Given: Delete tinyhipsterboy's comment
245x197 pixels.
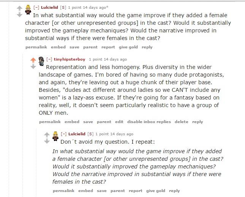Looking at the screenshot, I should point(182,122).
